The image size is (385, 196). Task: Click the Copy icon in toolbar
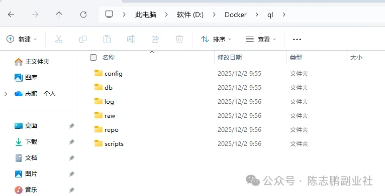pos(83,39)
